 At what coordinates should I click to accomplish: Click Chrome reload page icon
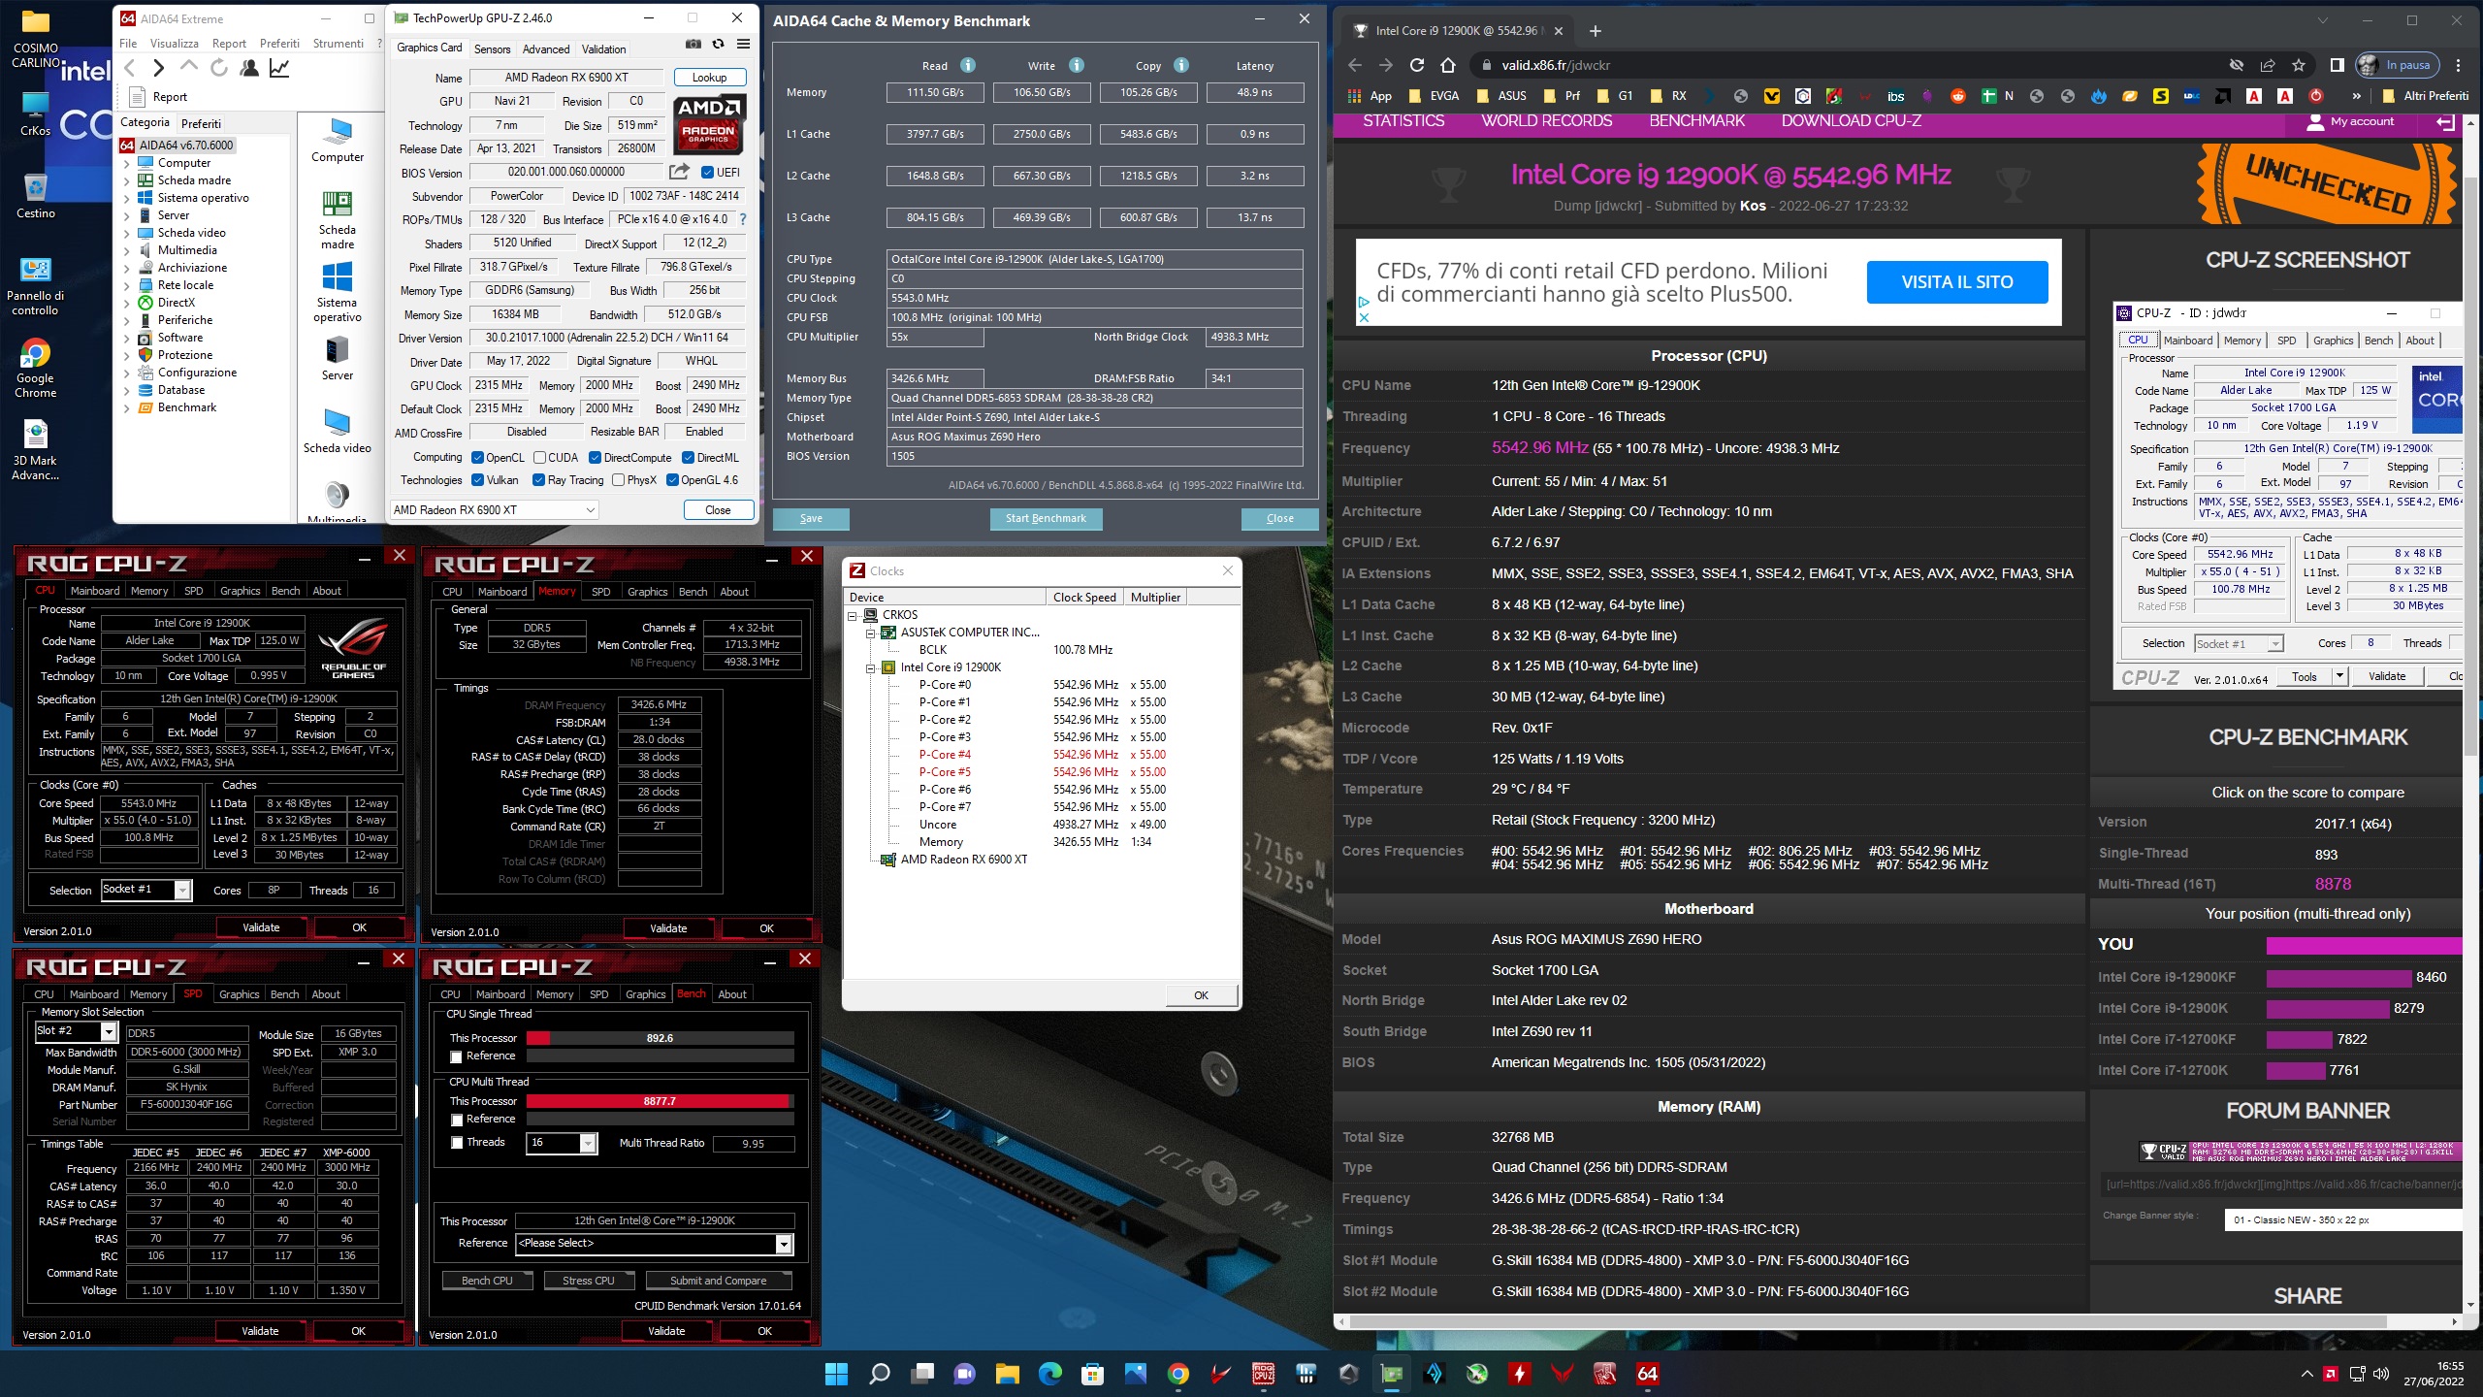[x=1417, y=65]
